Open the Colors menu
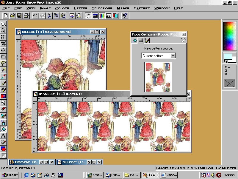The width and height of the screenshot is (238, 179). 62,8
